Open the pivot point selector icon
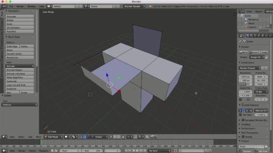 point(75,137)
